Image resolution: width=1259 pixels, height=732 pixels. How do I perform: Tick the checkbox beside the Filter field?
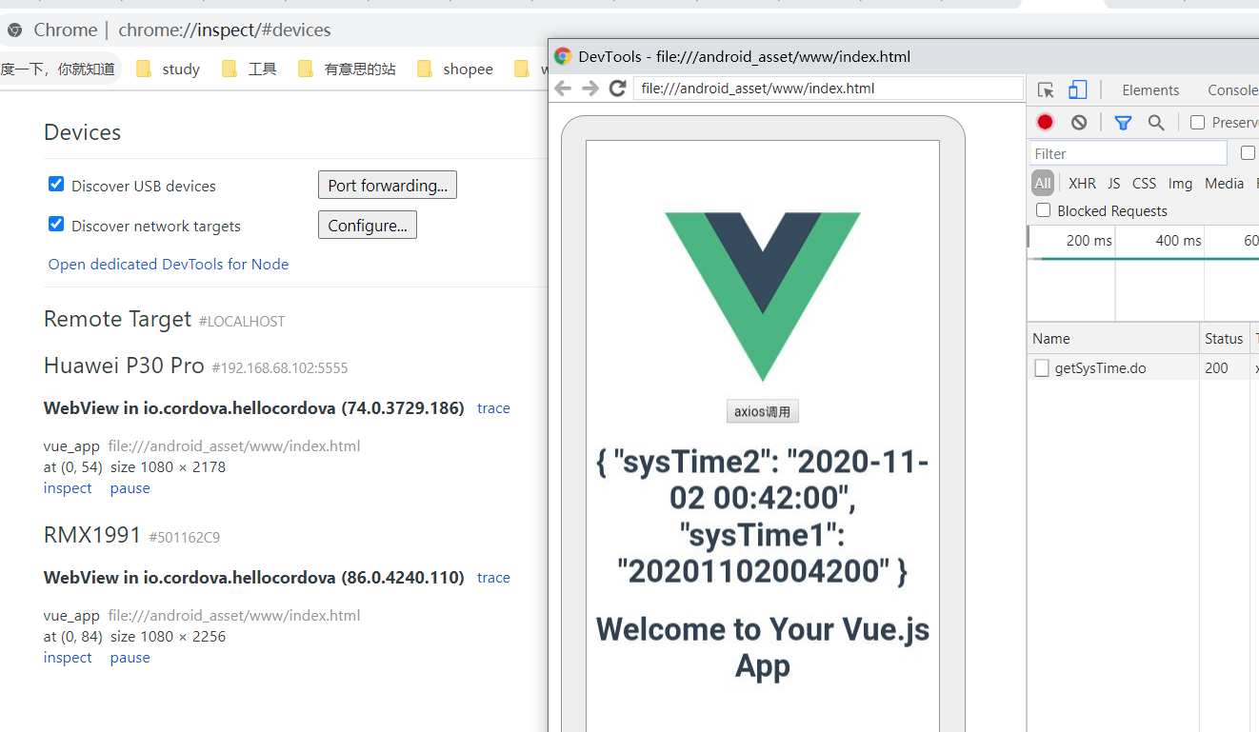tap(1248, 153)
